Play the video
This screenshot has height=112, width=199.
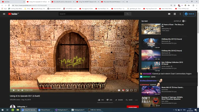[x=14, y=90]
